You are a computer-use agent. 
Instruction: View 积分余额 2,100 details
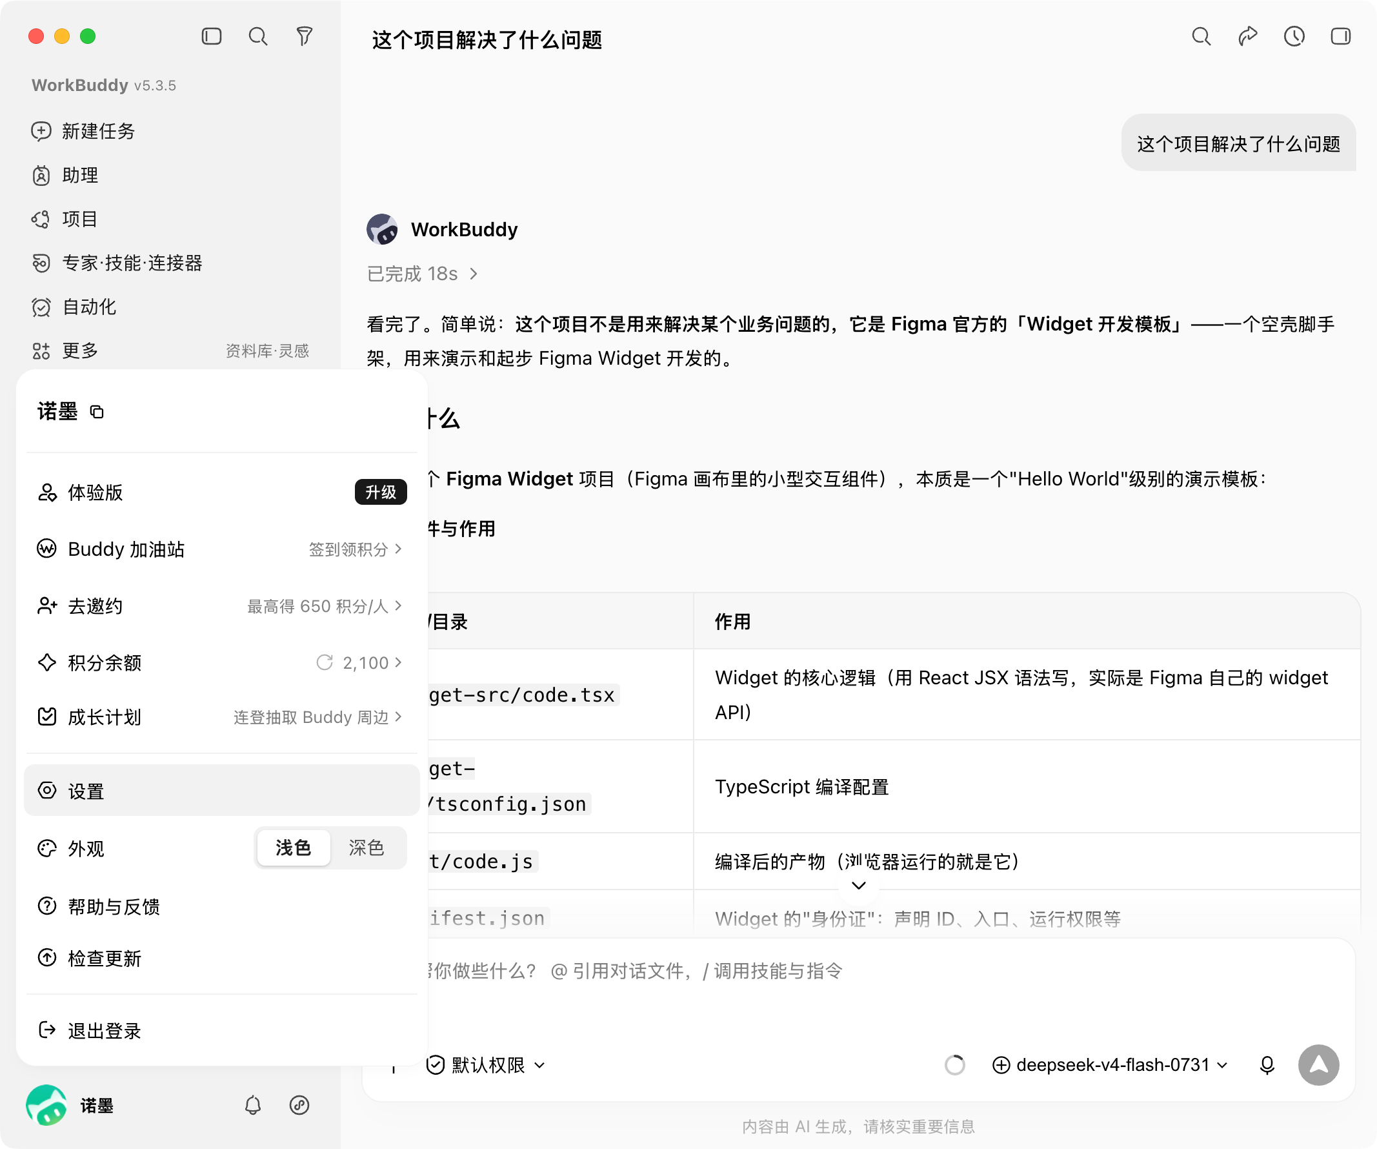(221, 662)
